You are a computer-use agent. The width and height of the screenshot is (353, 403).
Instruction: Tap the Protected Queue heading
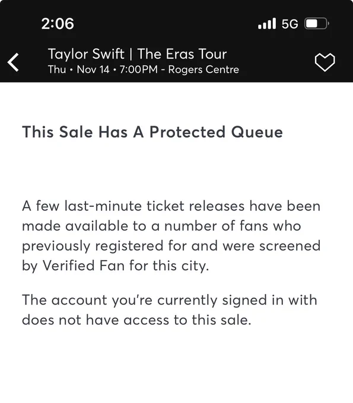(x=152, y=132)
